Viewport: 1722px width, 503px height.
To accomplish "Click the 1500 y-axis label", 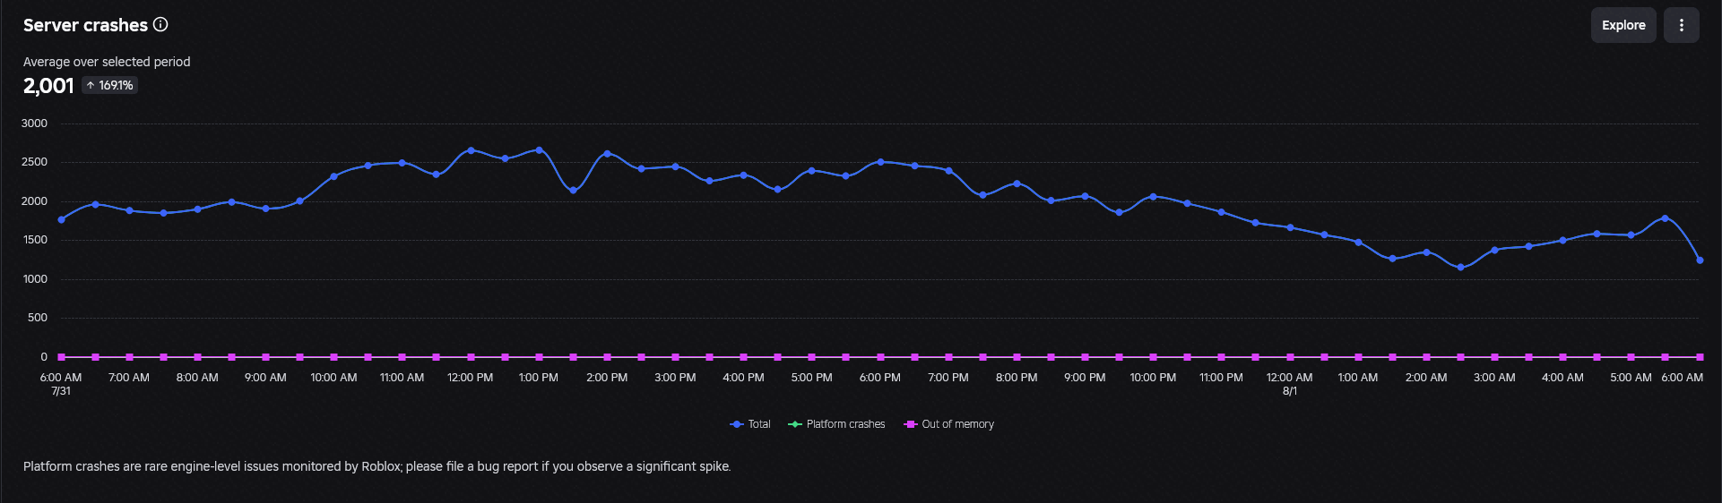I will pyautogui.click(x=34, y=240).
